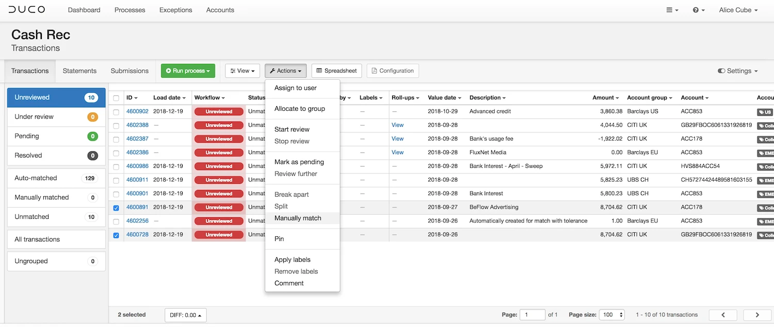Go to the next page arrow

tap(757, 315)
